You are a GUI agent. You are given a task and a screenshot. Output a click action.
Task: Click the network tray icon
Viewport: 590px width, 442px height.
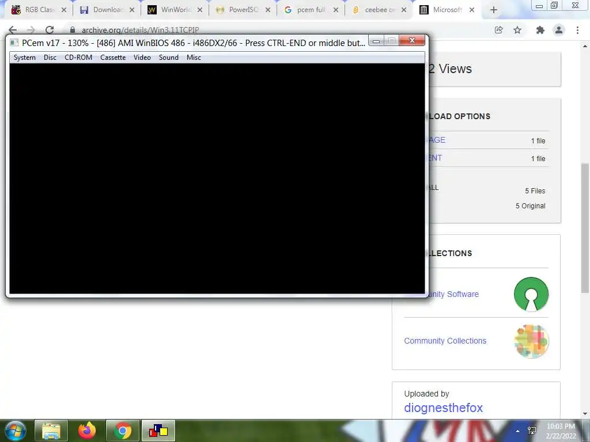(x=532, y=430)
